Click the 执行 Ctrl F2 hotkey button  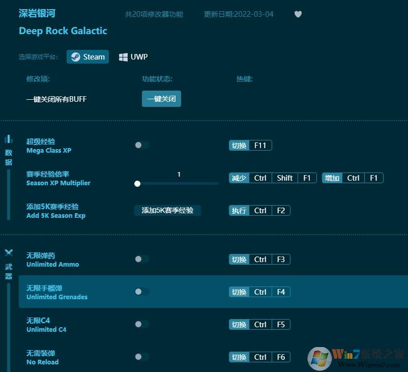260,210
